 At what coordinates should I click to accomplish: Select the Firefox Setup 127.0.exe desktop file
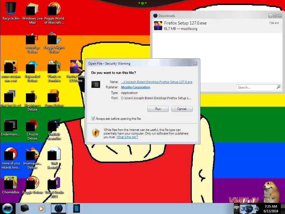(x=76, y=71)
